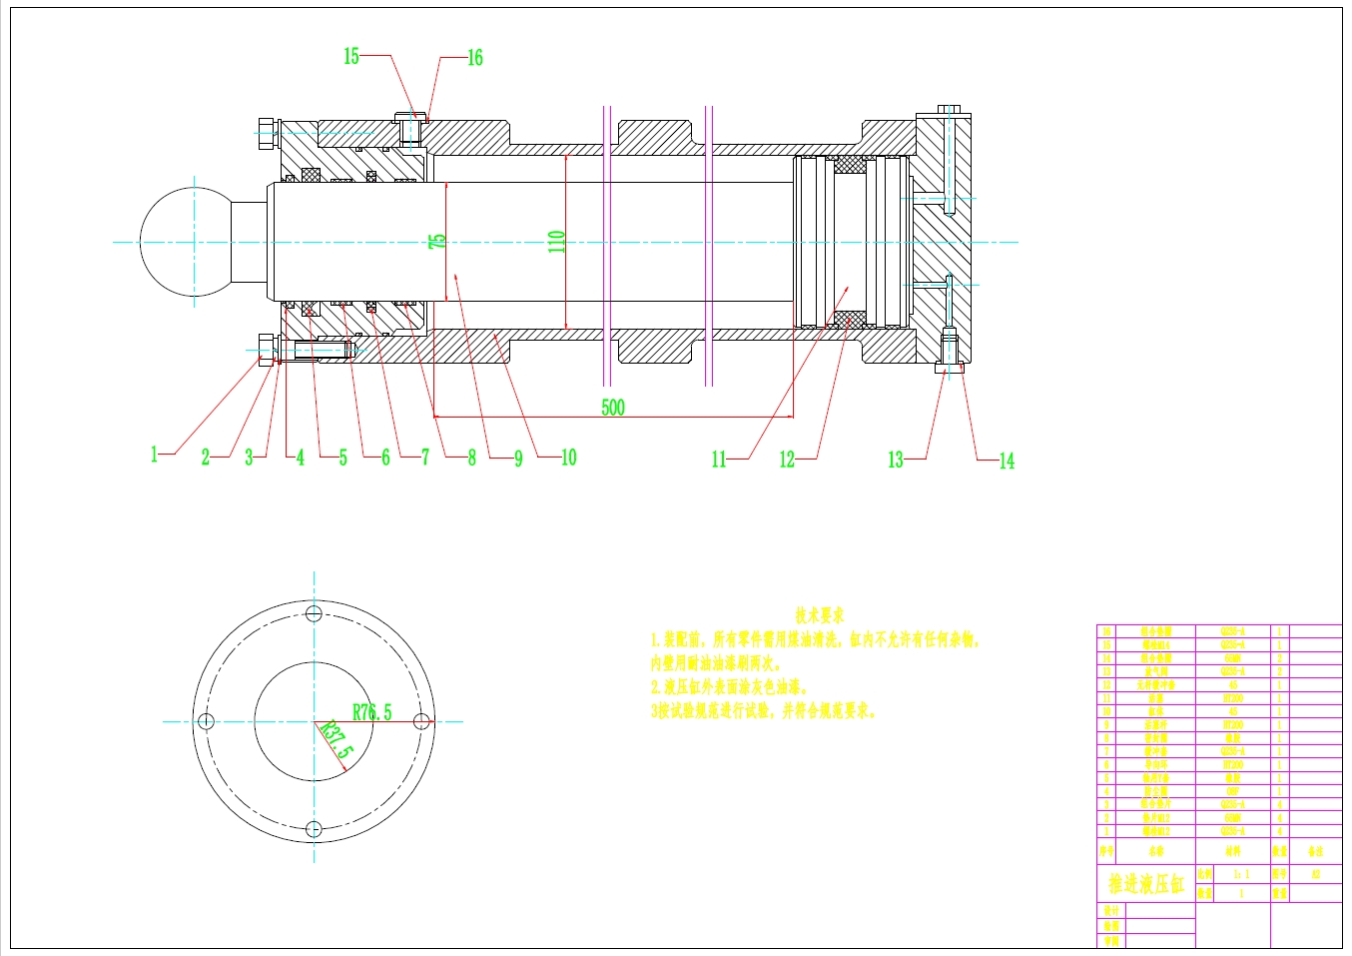
Task: Select the 审阅 label in title block
Action: [x=1111, y=941]
